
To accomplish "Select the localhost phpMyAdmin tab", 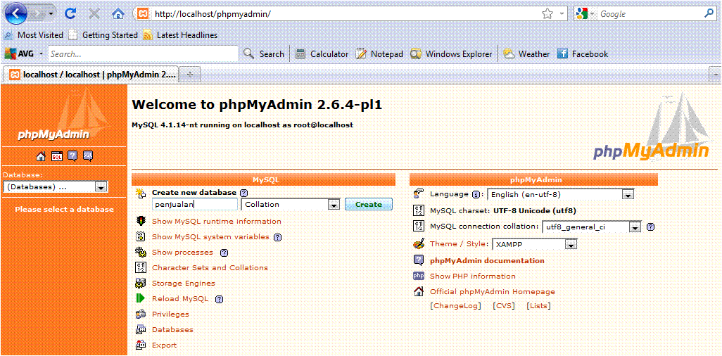I will click(x=91, y=75).
